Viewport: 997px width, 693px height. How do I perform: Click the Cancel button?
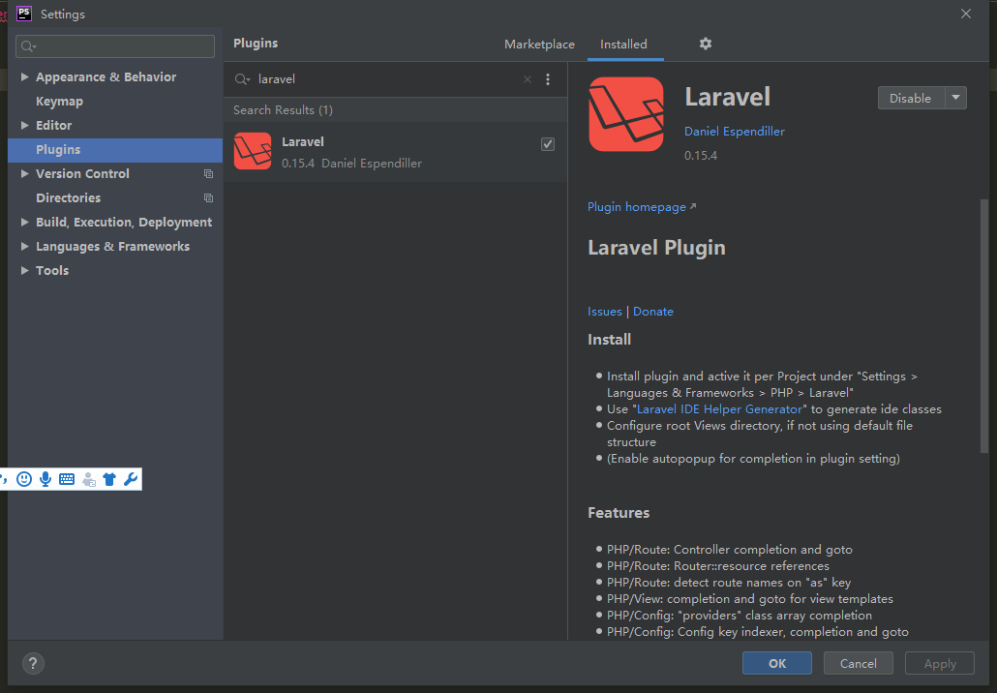coord(859,663)
